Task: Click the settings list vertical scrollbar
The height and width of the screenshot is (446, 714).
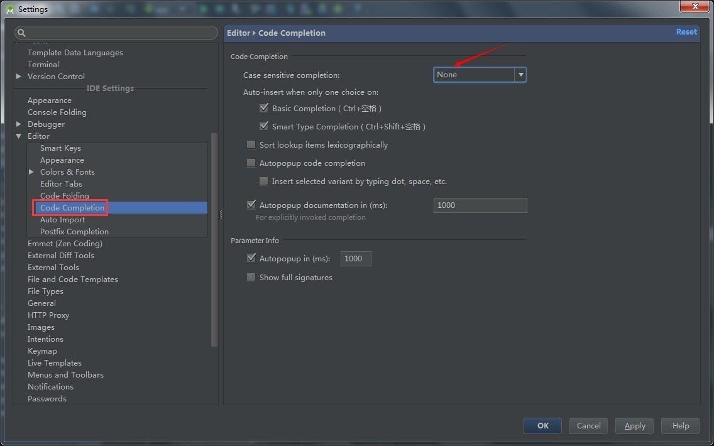Action: [x=214, y=239]
